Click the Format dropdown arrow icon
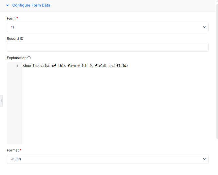Viewport: 218px width, 175px height. [204, 159]
